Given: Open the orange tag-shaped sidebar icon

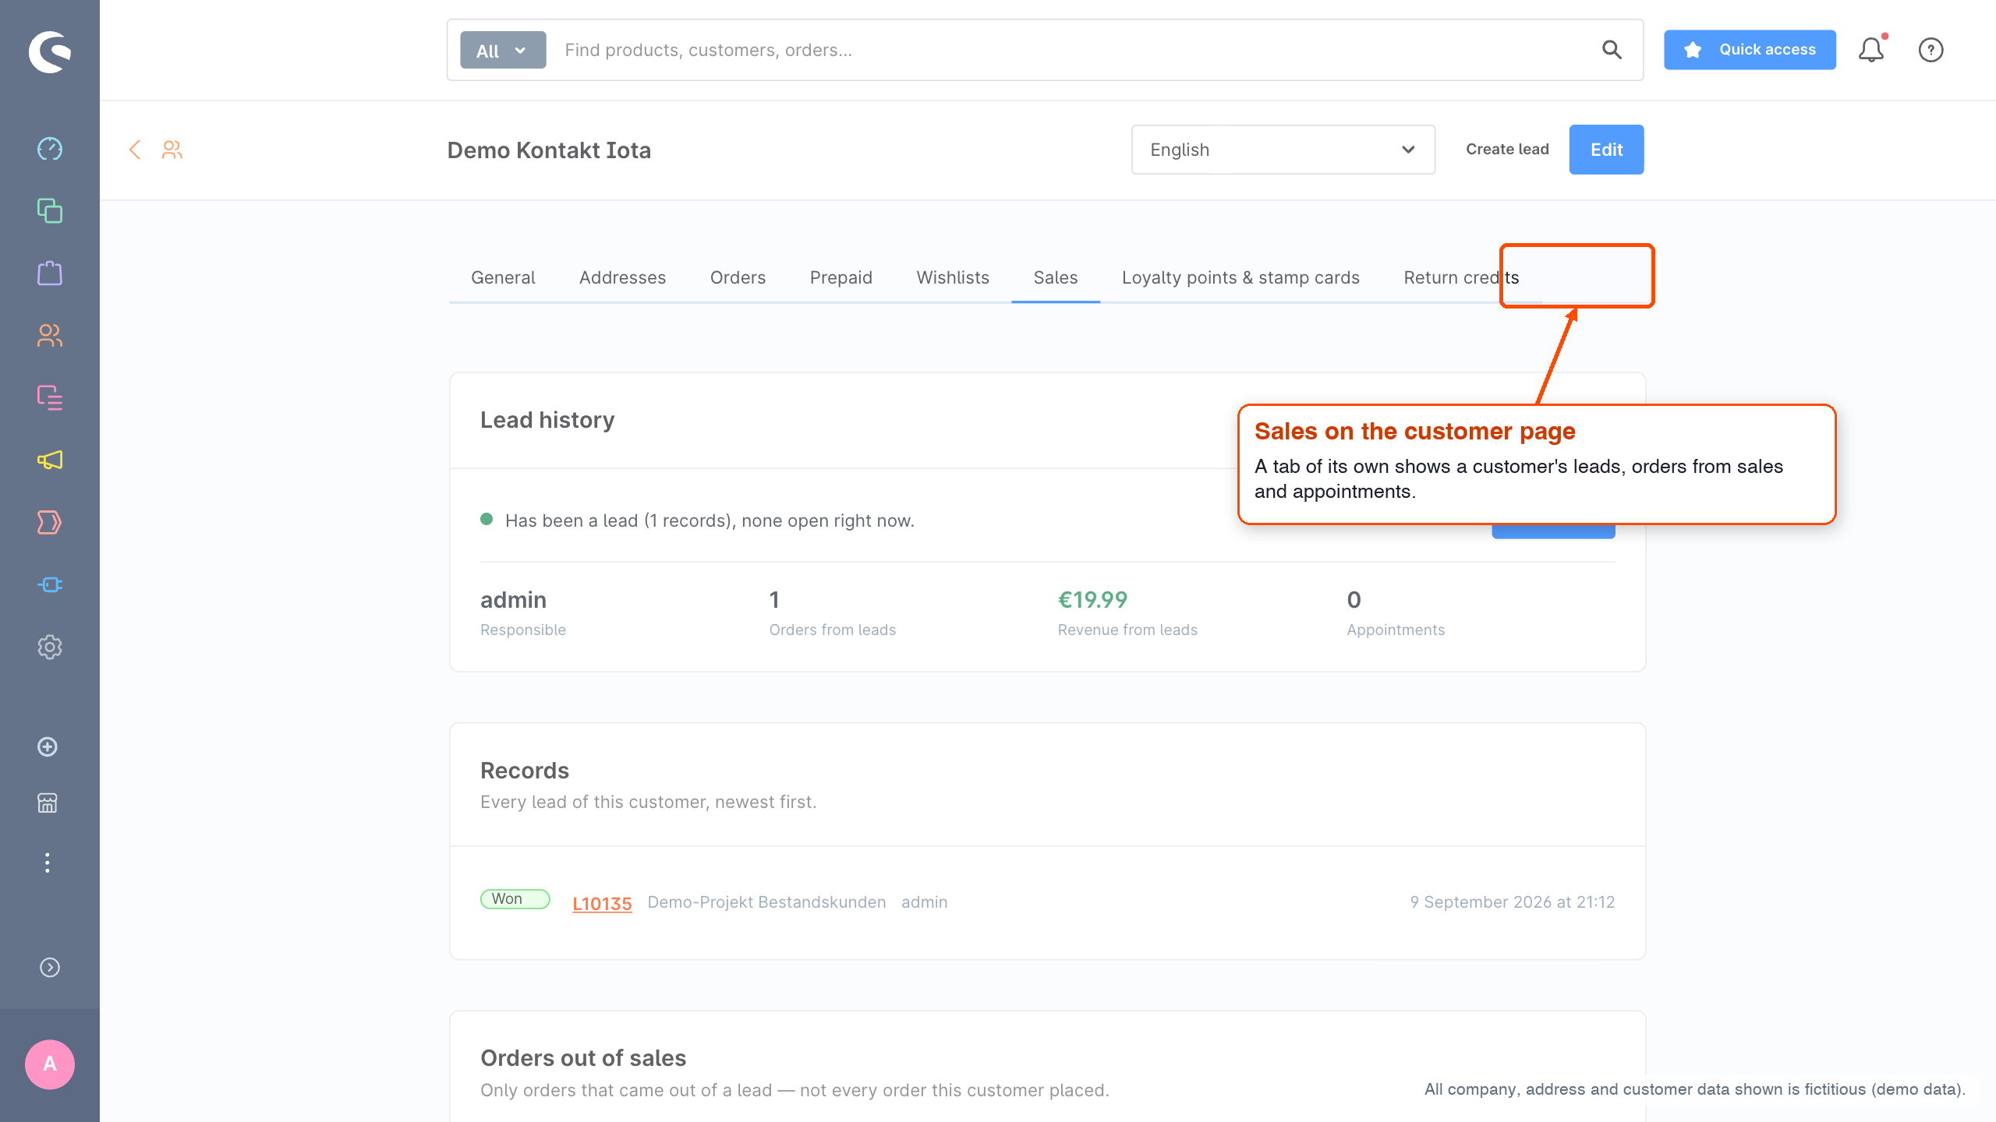Looking at the screenshot, I should pyautogui.click(x=50, y=523).
